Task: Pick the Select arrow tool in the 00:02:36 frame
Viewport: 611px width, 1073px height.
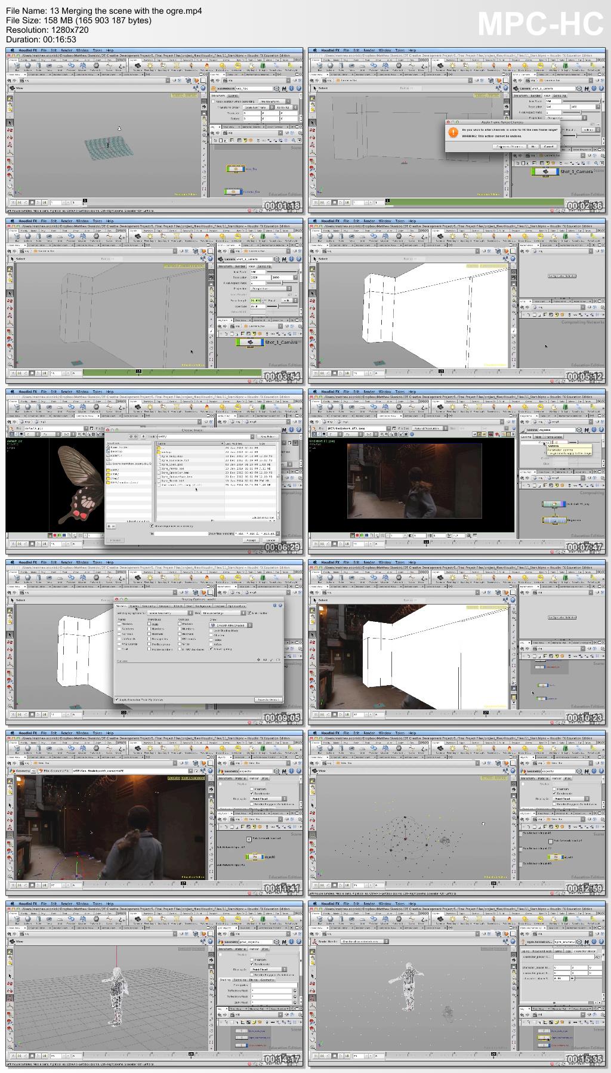Action: pyautogui.click(x=312, y=123)
